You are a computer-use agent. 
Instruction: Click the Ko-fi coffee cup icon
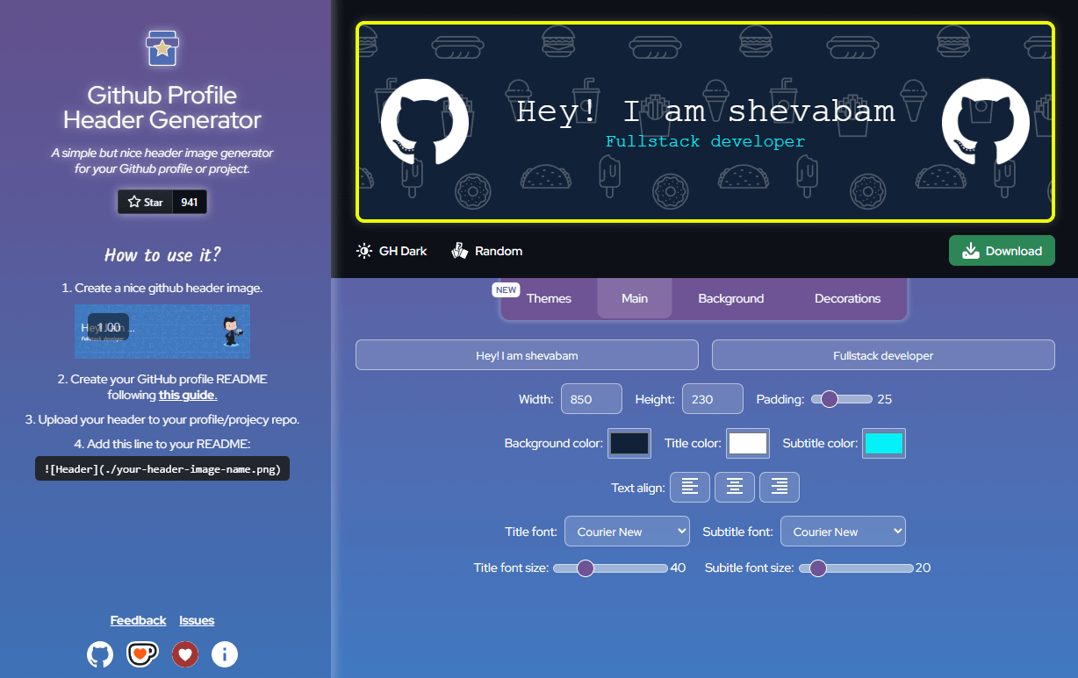pos(142,654)
